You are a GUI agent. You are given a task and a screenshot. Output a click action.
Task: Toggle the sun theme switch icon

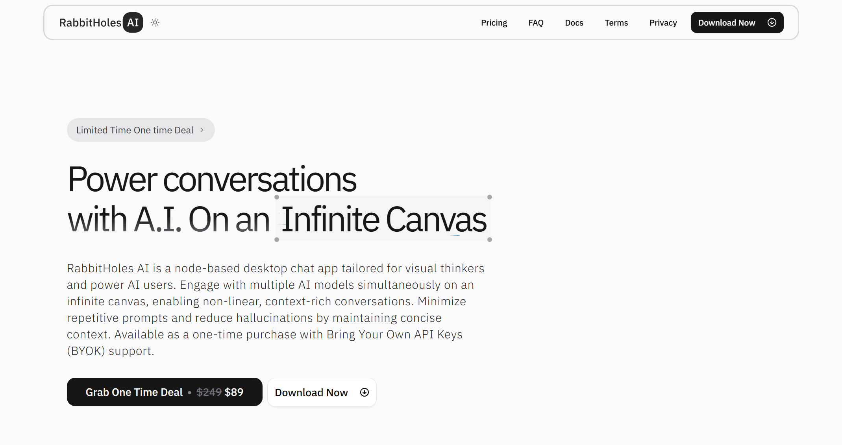point(155,22)
